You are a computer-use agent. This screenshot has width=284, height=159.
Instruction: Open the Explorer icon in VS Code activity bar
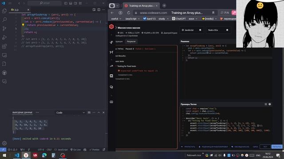4,11
